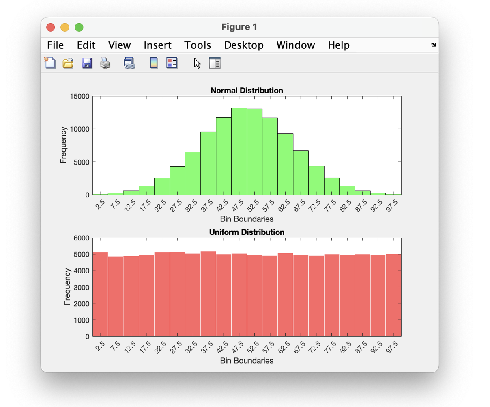Open the View menu

pyautogui.click(x=119, y=45)
